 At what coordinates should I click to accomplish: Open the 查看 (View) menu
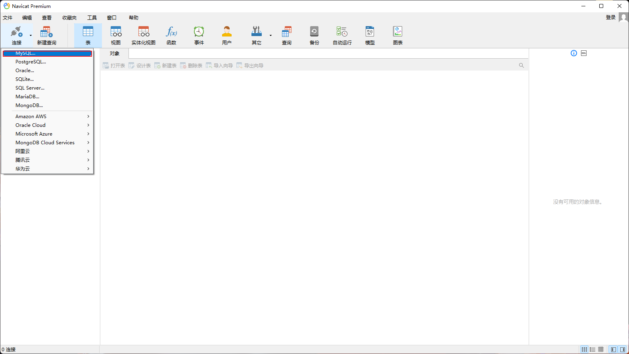[47, 18]
